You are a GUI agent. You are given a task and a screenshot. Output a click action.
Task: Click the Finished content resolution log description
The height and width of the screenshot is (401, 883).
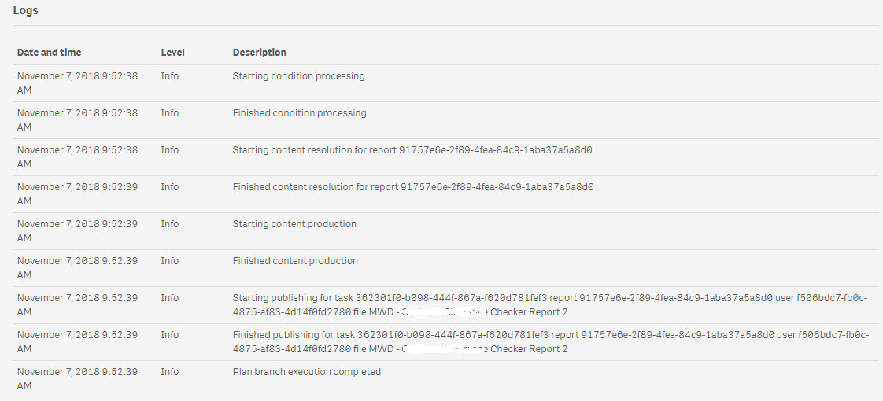coord(413,186)
